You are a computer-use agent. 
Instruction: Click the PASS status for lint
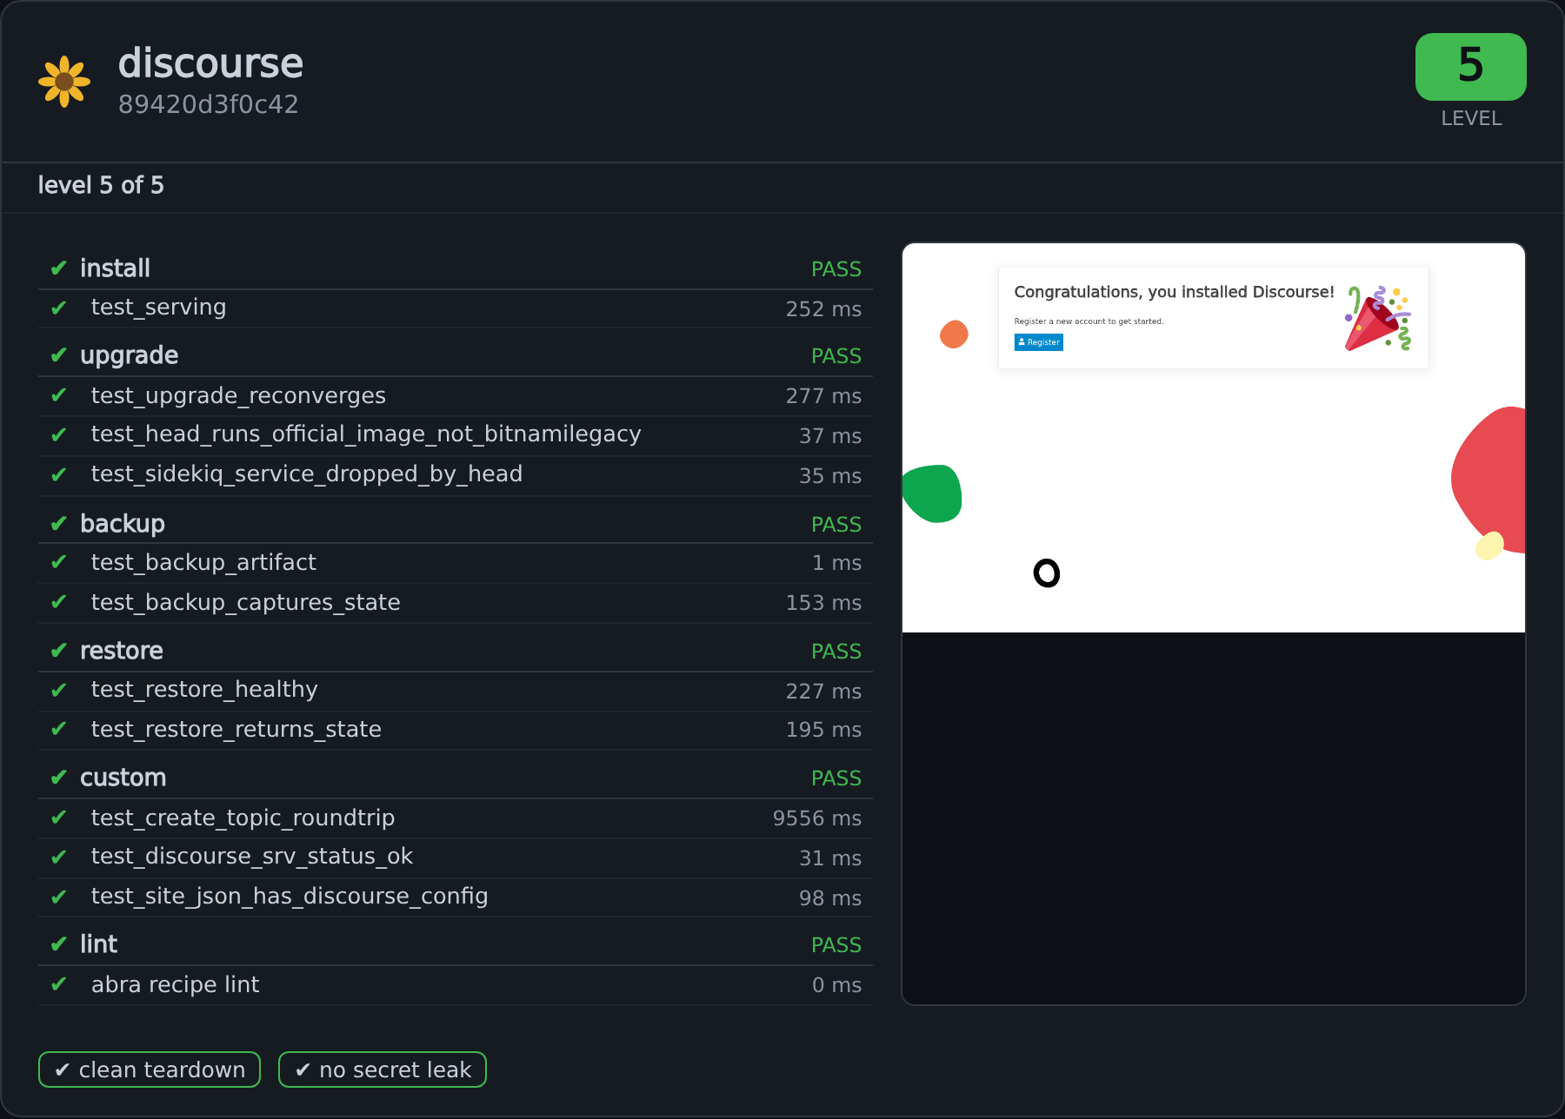(x=836, y=945)
